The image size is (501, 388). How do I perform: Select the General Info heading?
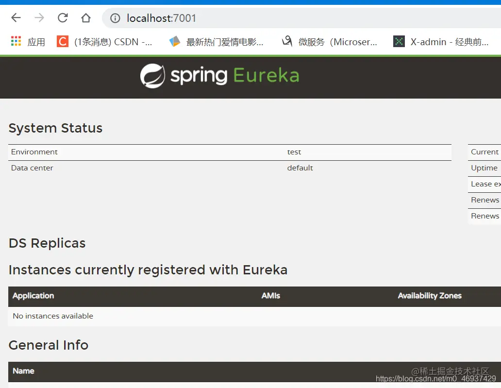[48, 345]
